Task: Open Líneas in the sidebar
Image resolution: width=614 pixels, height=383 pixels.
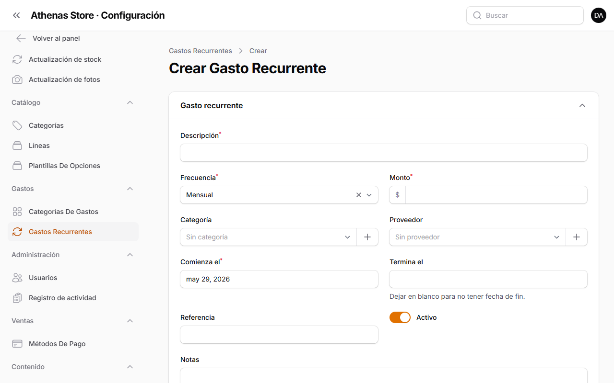Action: pyautogui.click(x=73, y=146)
